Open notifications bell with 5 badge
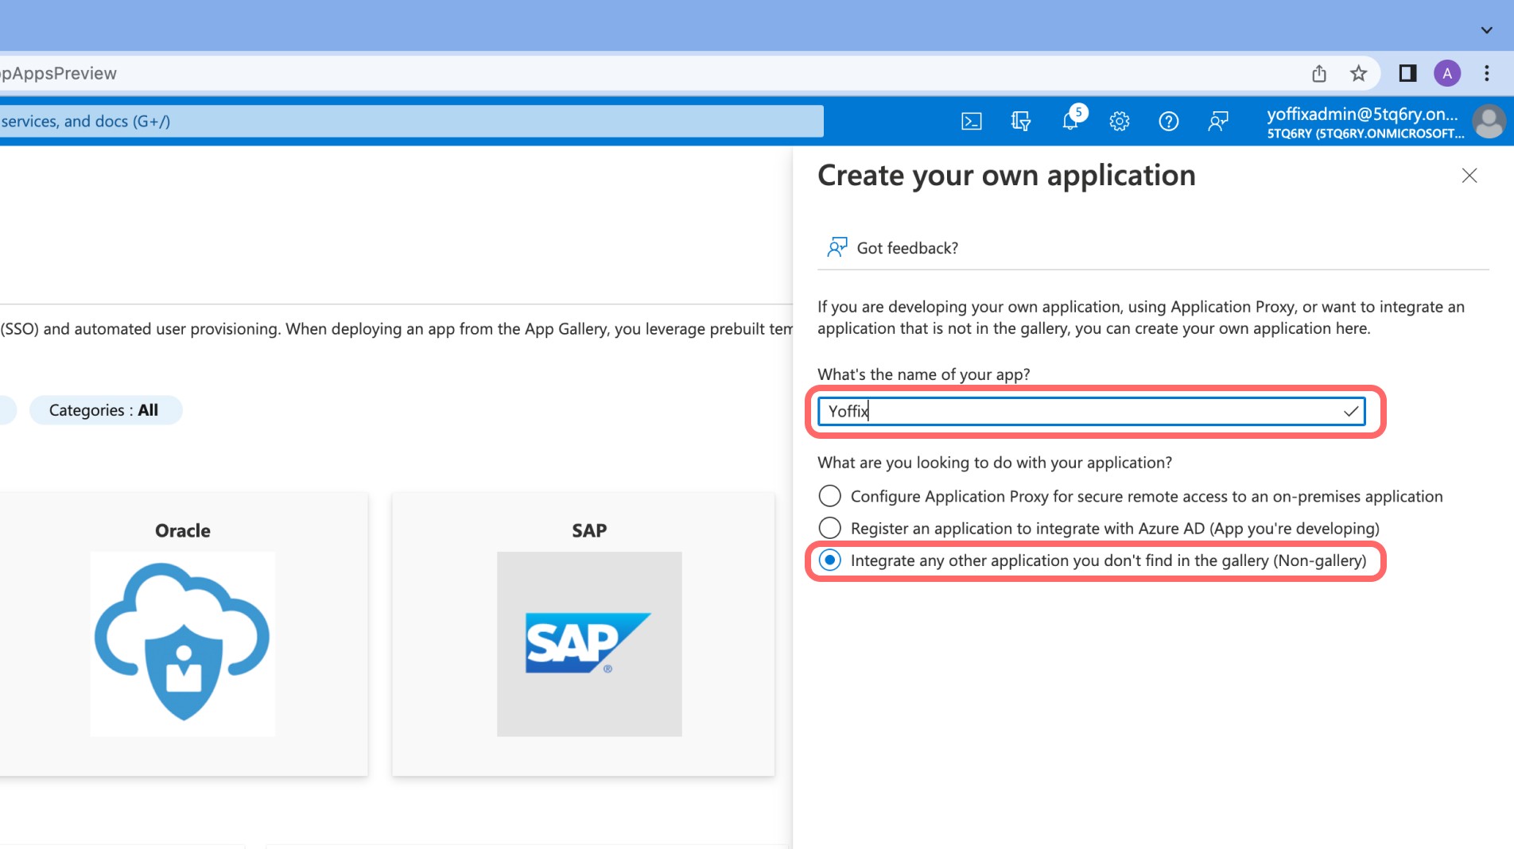Image resolution: width=1514 pixels, height=849 pixels. 1071,119
